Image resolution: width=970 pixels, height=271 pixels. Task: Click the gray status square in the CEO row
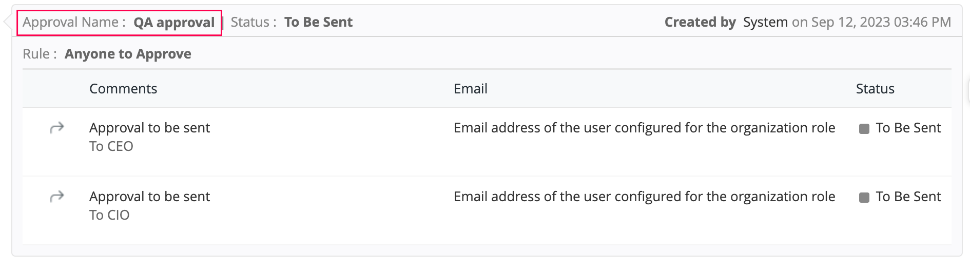click(864, 128)
